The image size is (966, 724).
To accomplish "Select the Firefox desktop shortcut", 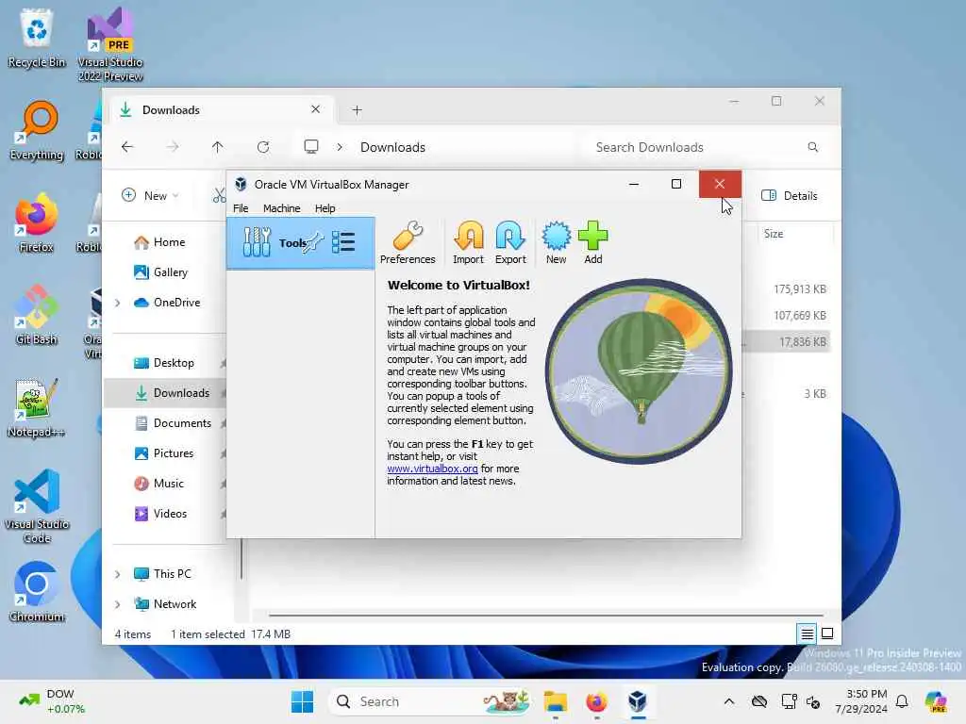I will click(x=37, y=222).
